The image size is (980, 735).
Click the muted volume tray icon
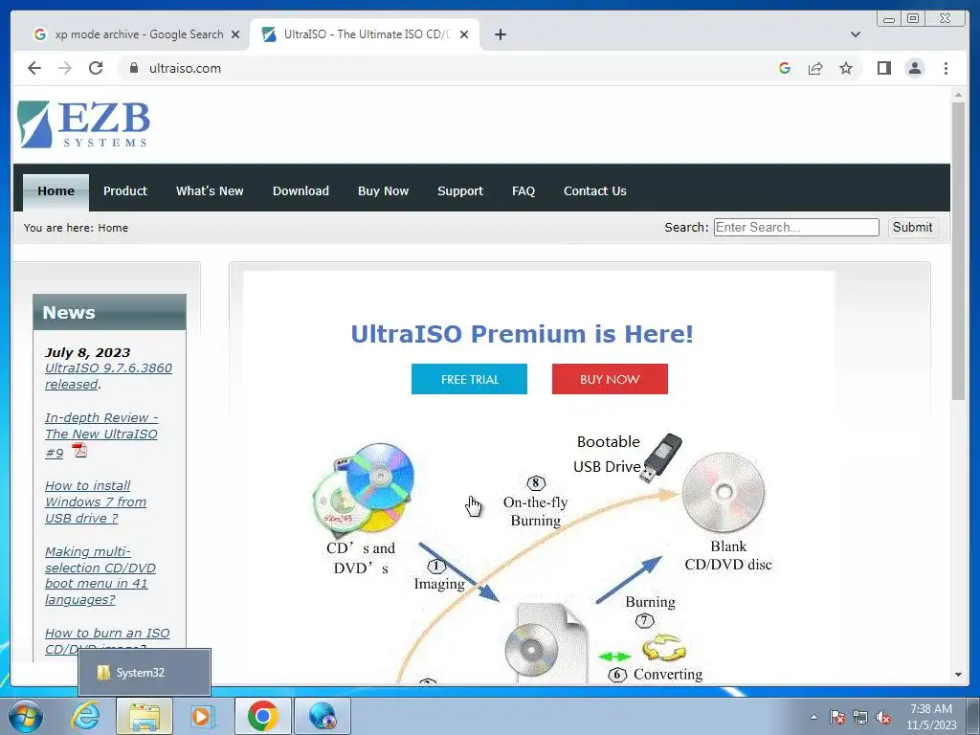883,717
